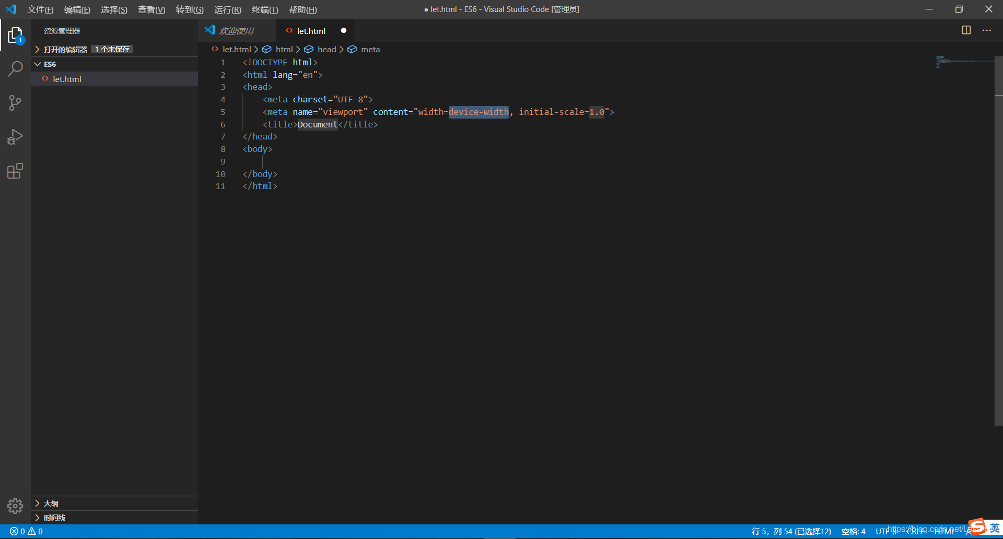Open the Manage gear icon
Image resolution: width=1003 pixels, height=539 pixels.
tap(15, 506)
